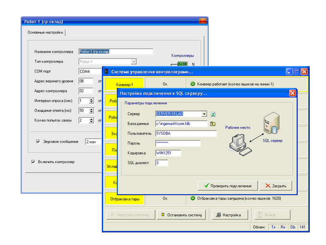The width and height of the screenshot is (326, 245).
Task: Decrease the Кол-во попыток связи spinner value
Action: pos(91,122)
